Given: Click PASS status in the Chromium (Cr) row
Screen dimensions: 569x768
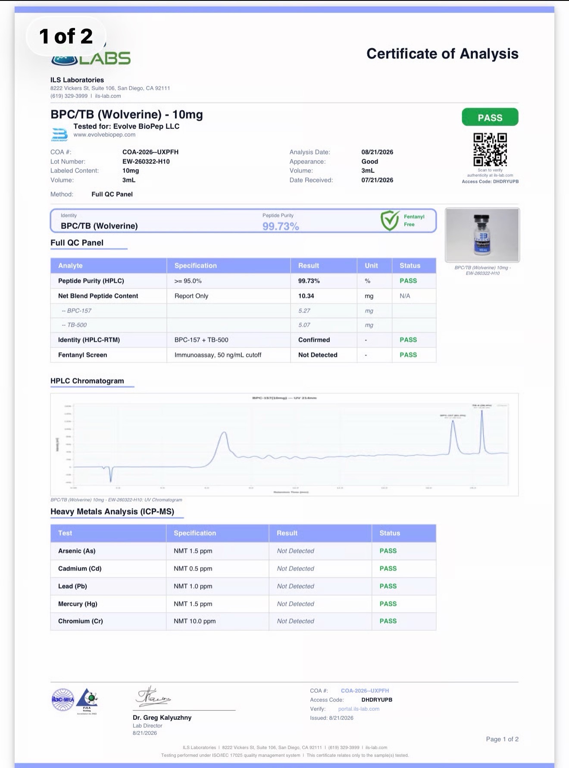Looking at the screenshot, I should coord(388,621).
